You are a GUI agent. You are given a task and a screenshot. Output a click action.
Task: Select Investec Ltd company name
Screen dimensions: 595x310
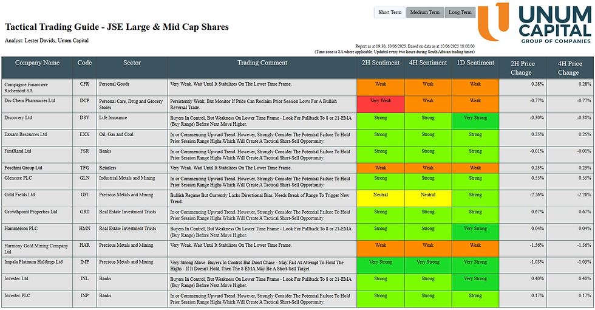[16, 279]
